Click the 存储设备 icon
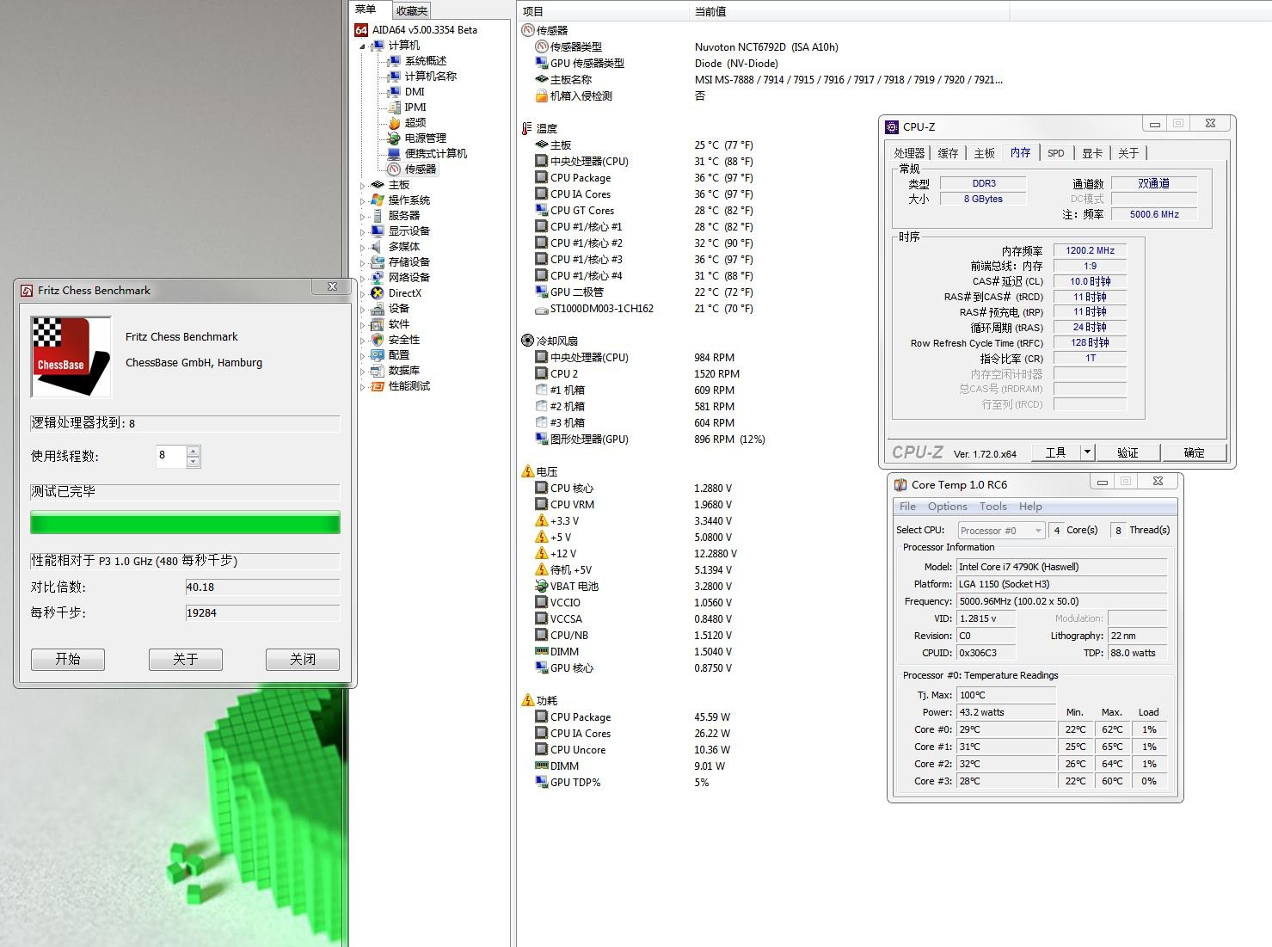Screen dimensions: 1272x947 pos(377,262)
